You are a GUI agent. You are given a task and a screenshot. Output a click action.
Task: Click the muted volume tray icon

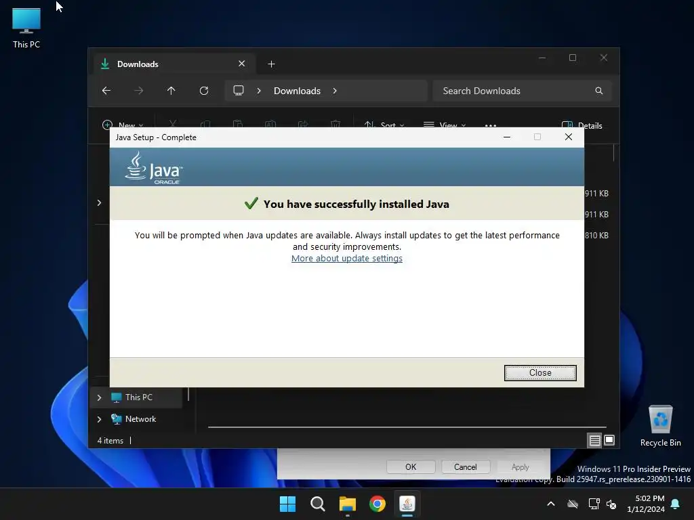click(611, 504)
